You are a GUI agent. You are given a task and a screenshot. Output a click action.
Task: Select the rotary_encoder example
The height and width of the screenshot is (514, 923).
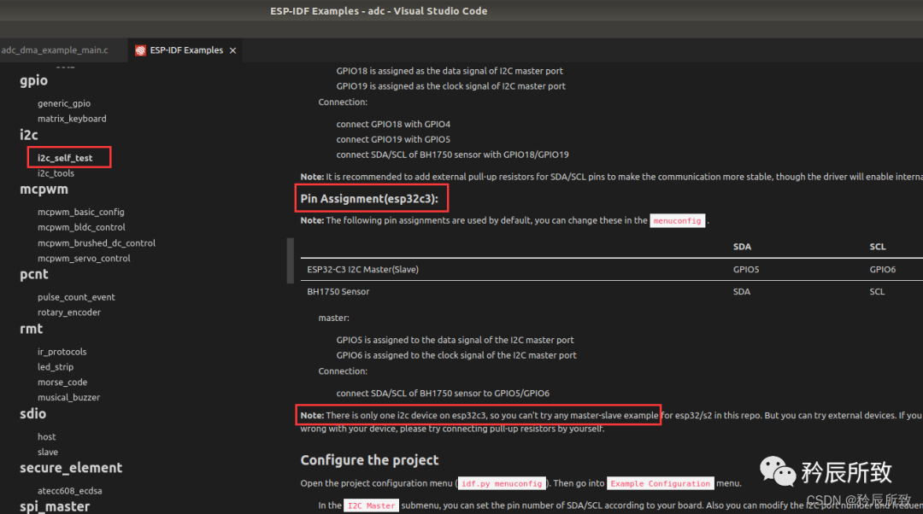pos(68,312)
